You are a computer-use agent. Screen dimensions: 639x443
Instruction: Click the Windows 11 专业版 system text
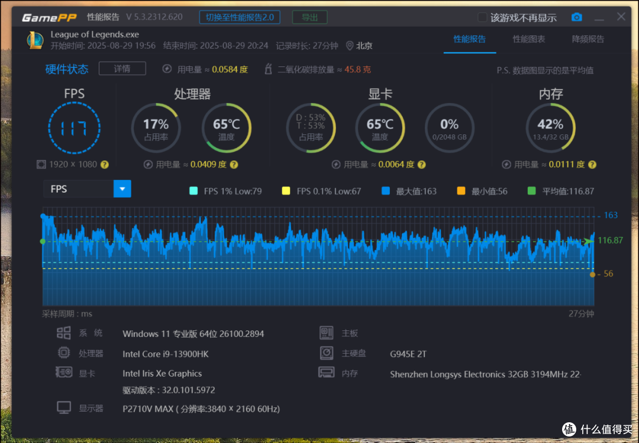tap(193, 333)
